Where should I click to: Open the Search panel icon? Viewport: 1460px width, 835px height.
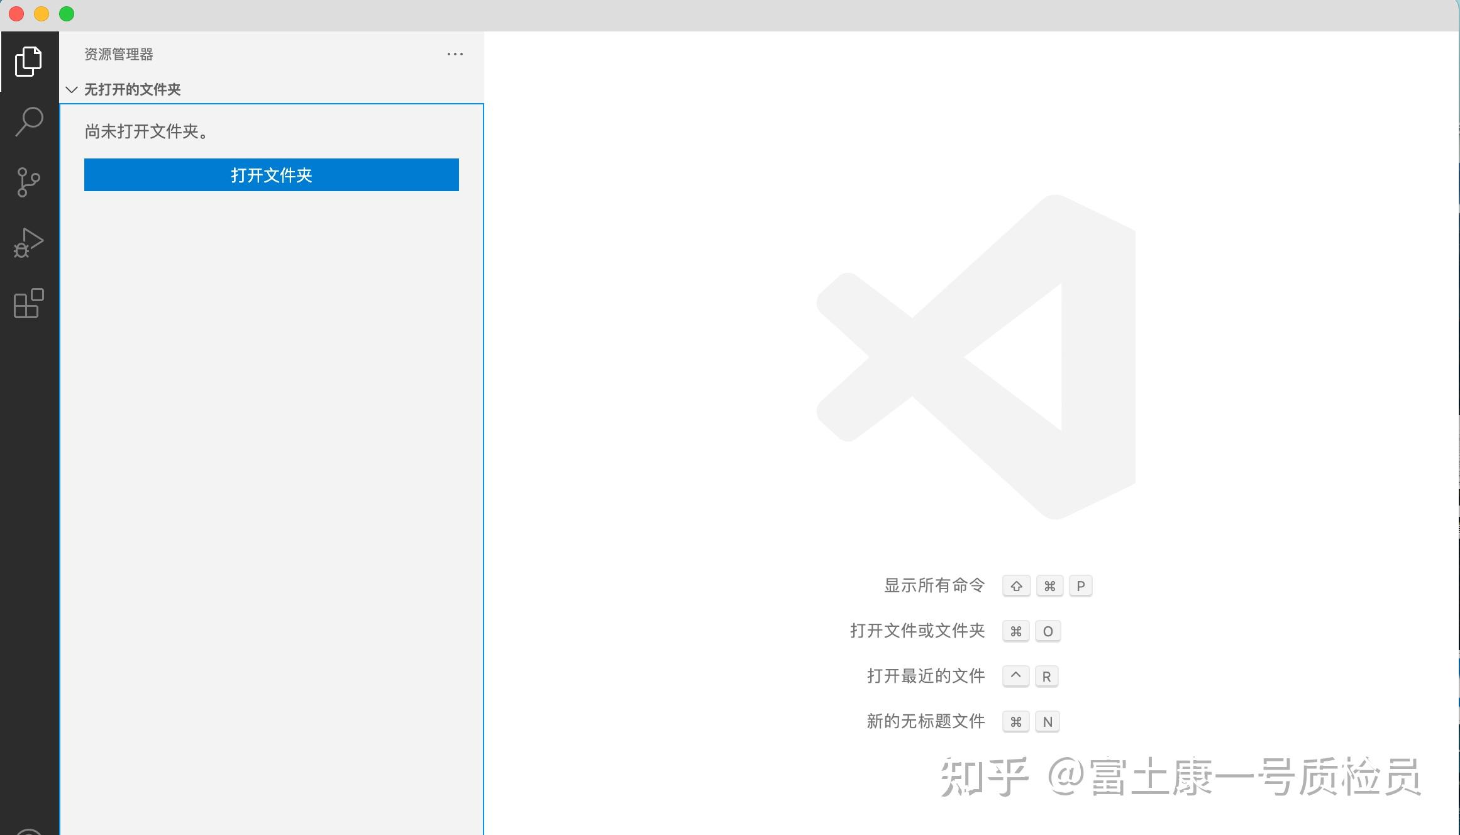pos(28,121)
